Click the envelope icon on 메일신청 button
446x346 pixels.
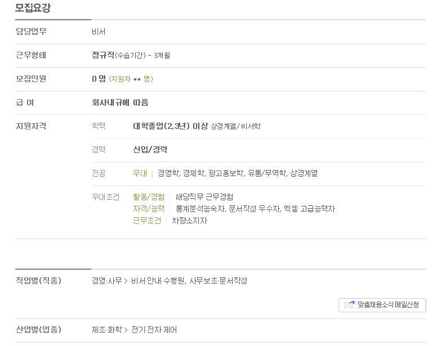click(x=350, y=304)
